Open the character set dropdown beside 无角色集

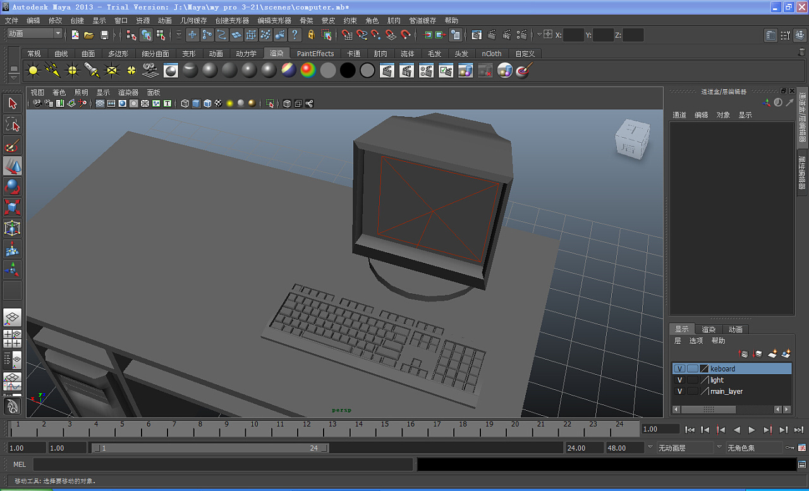[x=719, y=447]
